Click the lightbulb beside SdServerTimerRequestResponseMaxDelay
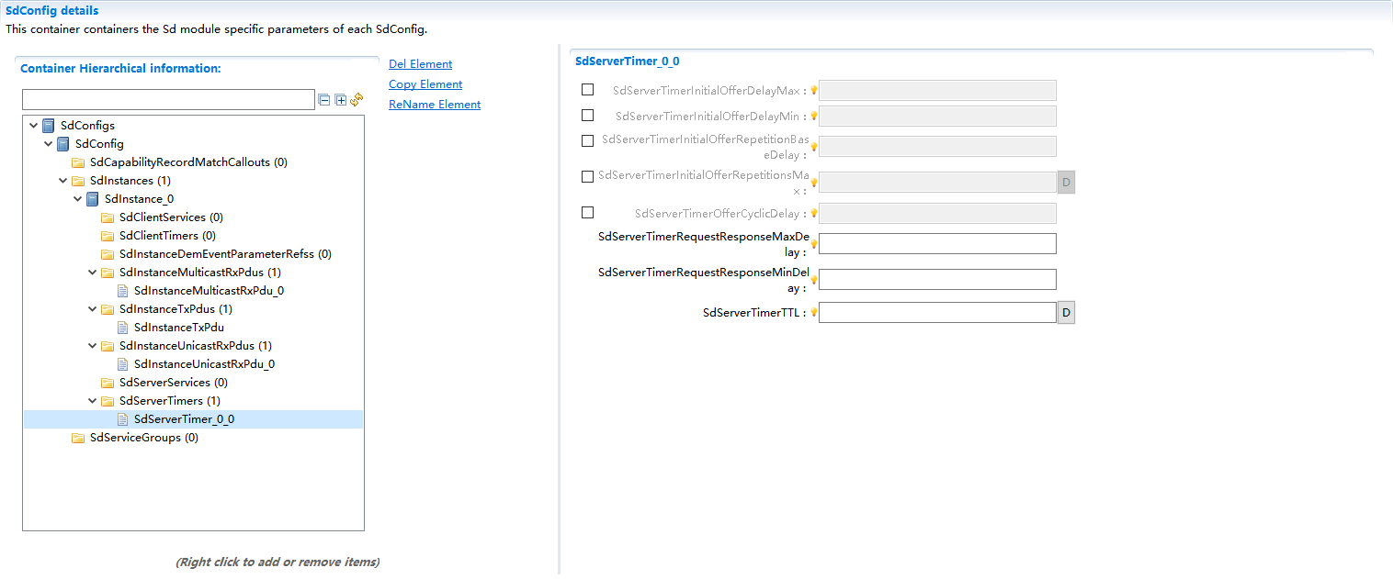Viewport: 1393px width, 579px height. click(x=812, y=243)
